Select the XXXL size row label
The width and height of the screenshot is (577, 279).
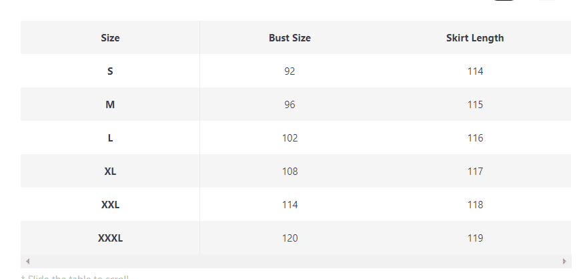(x=110, y=238)
